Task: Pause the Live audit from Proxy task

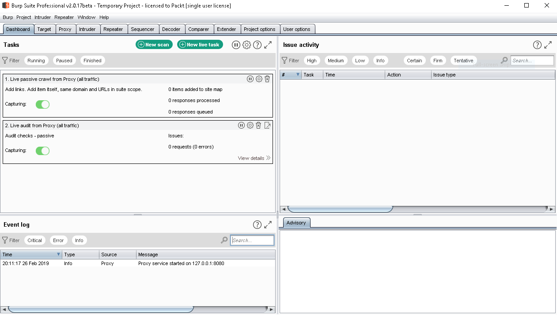Action: coord(241,125)
